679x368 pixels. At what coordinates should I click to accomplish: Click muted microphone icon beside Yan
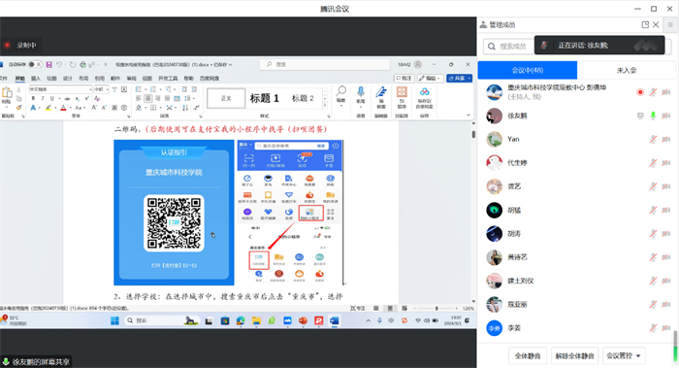[653, 139]
